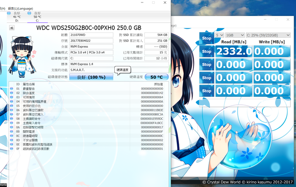The image size is (296, 187).
Task: Switch to the D: disk tab at 41 °C
Action: pos(17,17)
